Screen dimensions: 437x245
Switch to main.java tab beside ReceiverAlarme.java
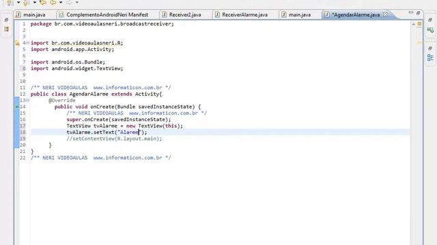pyautogui.click(x=300, y=15)
